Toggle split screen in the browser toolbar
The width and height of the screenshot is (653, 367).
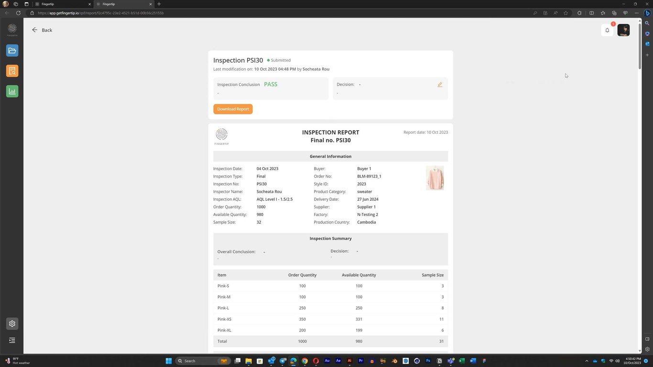[x=591, y=13]
